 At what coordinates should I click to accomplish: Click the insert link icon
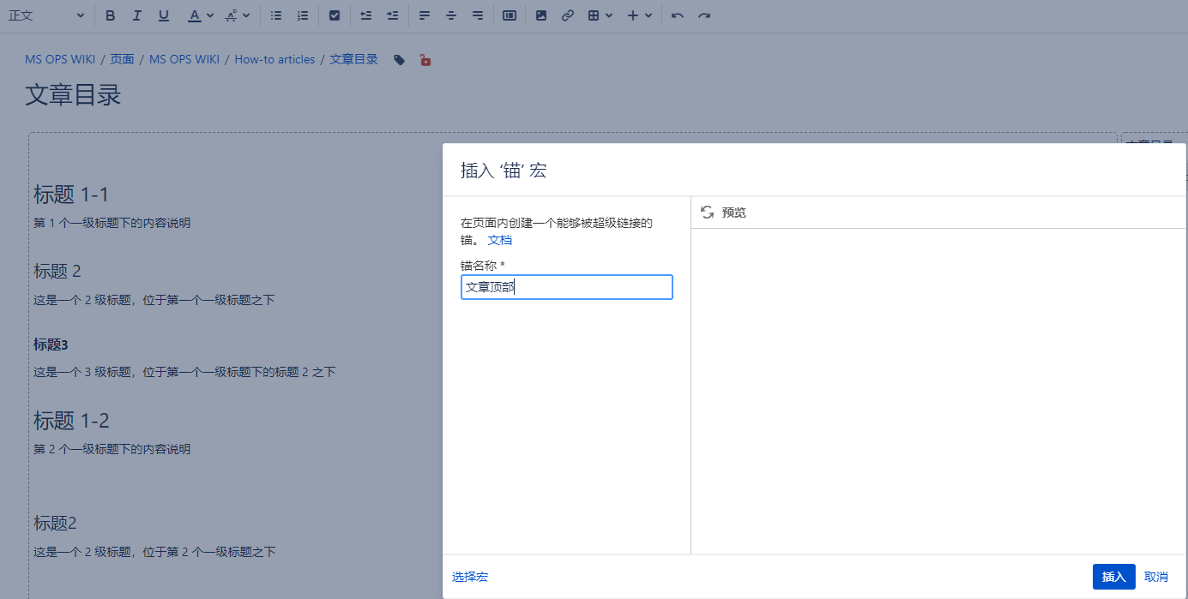coord(567,15)
